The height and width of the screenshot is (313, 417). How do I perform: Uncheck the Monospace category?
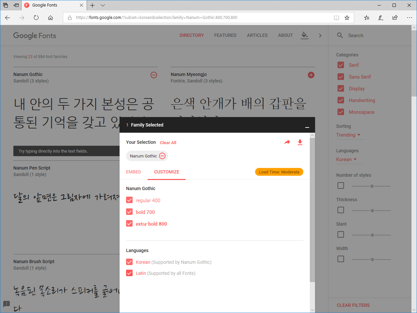tap(341, 112)
